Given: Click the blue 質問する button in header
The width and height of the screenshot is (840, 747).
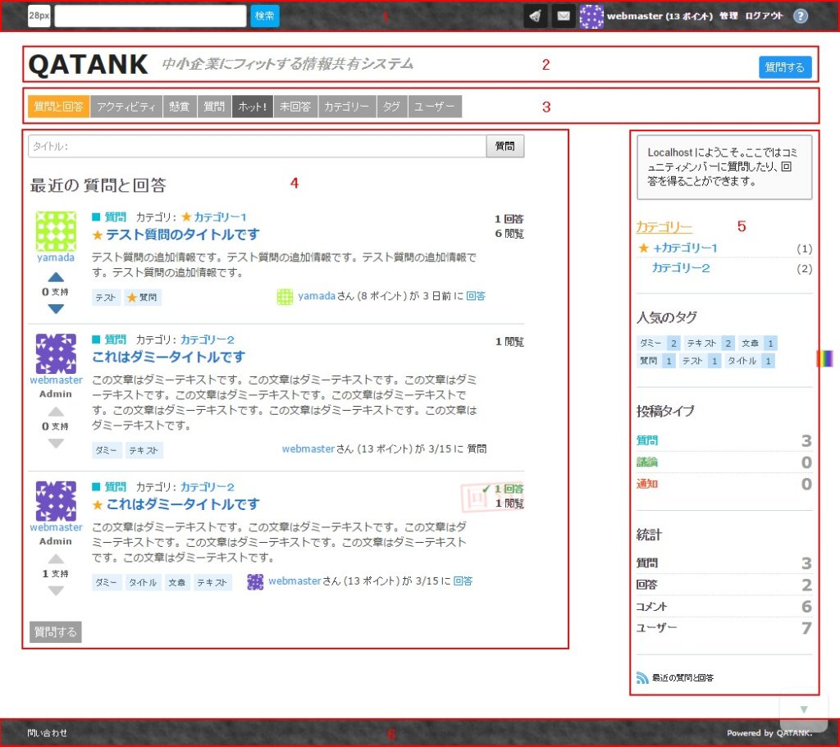Looking at the screenshot, I should pos(785,67).
